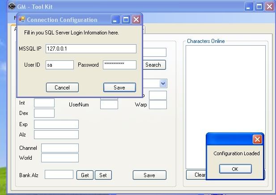The image size is (276, 195).
Task: Maximize the Connection Configuration dialog
Action: (126, 20)
